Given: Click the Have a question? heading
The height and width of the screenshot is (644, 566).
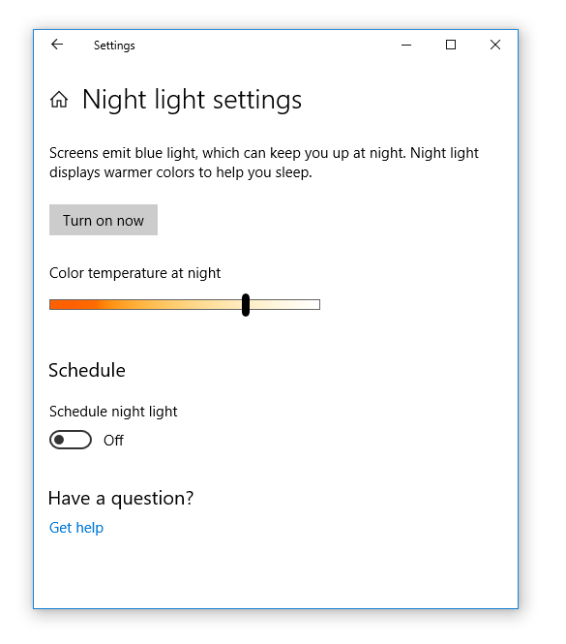Looking at the screenshot, I should pos(121,498).
